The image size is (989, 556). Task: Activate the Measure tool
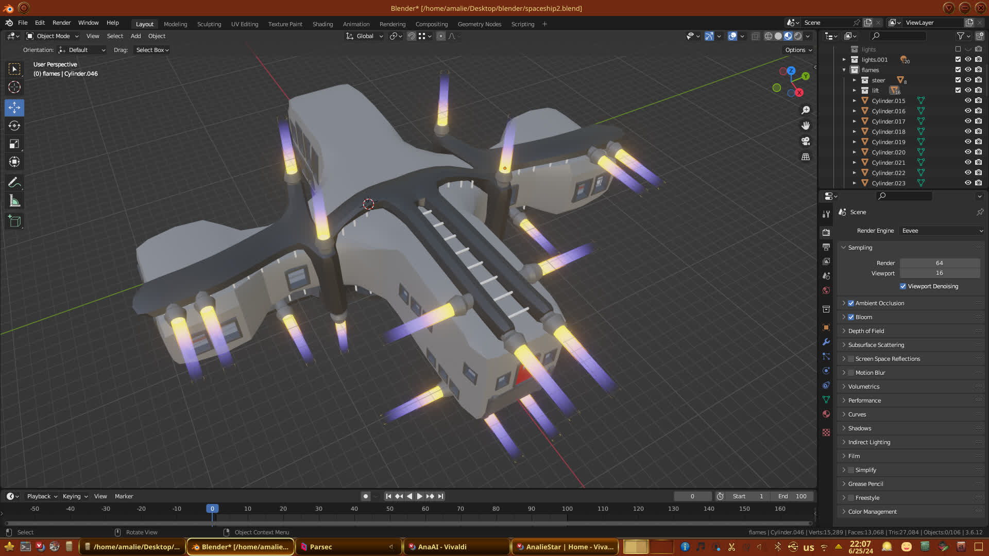pos(14,201)
